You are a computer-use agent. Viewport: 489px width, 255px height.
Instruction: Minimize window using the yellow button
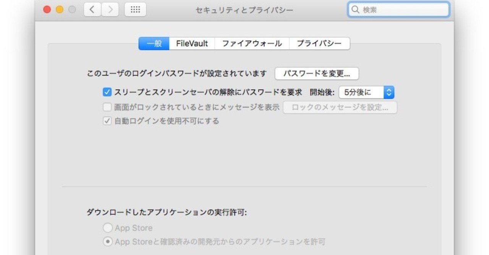(59, 10)
